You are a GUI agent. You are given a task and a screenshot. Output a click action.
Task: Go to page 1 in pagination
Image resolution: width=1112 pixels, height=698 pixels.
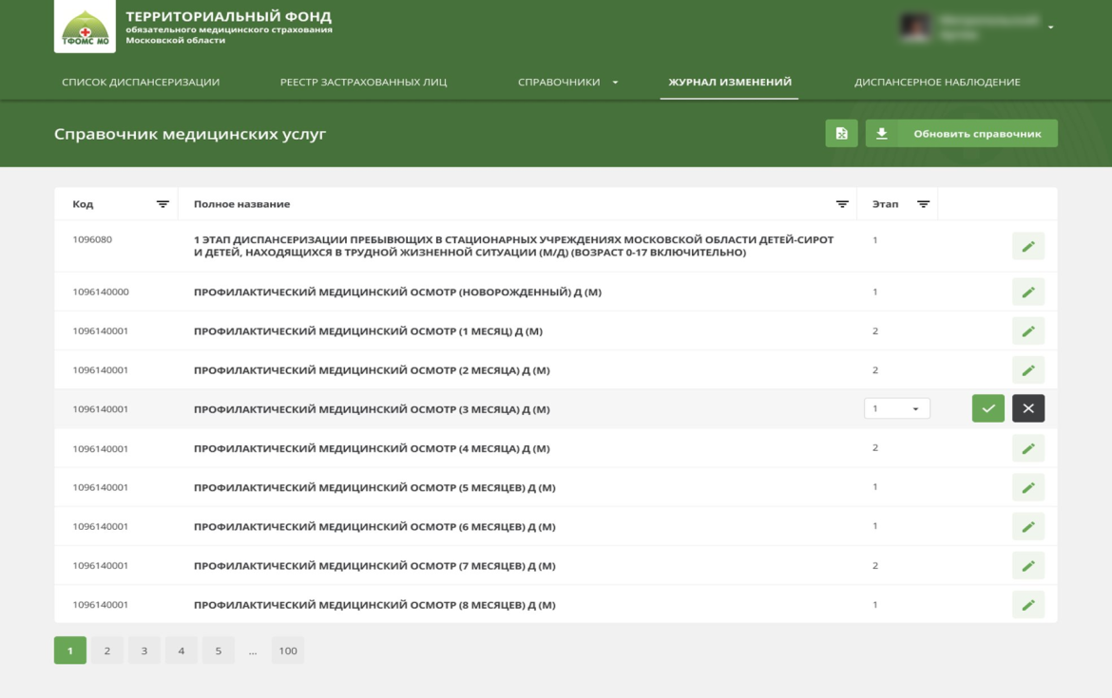(69, 651)
